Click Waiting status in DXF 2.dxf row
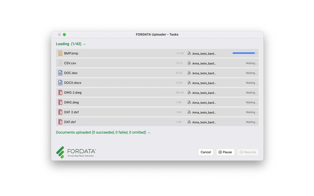The width and height of the screenshot is (314, 196). 251,112
